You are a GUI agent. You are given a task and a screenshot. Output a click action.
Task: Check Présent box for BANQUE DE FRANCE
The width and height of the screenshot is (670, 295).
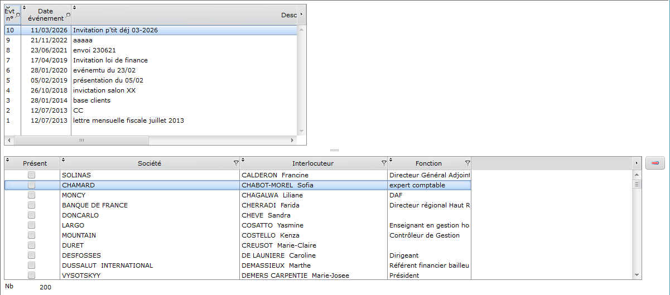(x=32, y=205)
